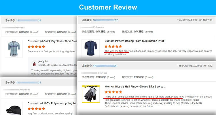
Task: Click star rating under Polyester cycling cap
Action: (x=36, y=109)
